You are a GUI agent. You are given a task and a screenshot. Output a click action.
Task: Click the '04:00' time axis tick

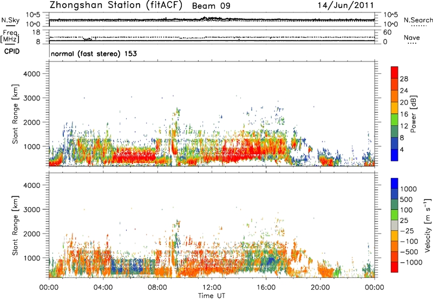[103, 288]
